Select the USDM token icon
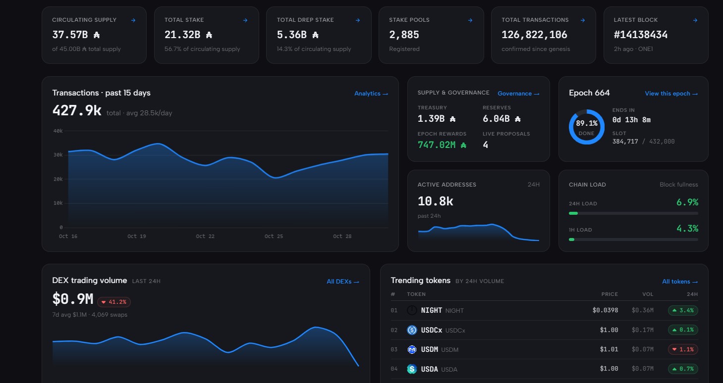The height and width of the screenshot is (383, 723). (x=412, y=349)
